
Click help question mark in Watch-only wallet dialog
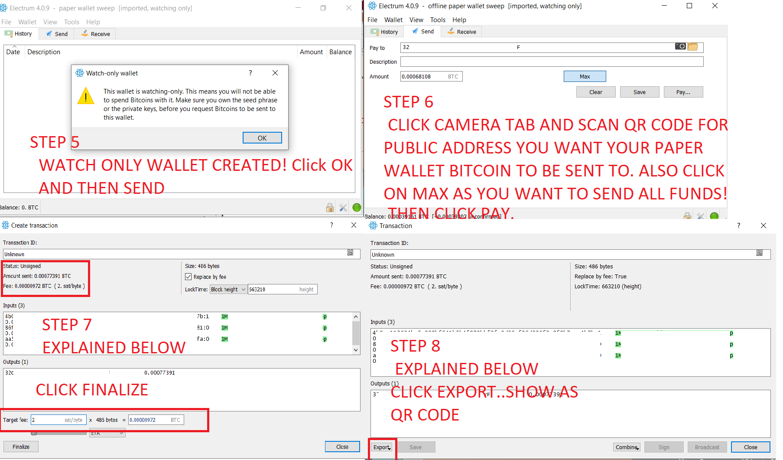click(x=250, y=73)
